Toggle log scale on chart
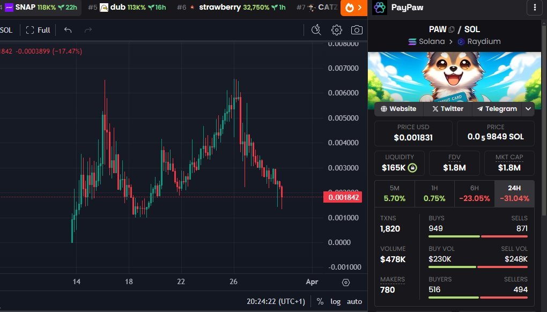The width and height of the screenshot is (547, 312). point(335,301)
